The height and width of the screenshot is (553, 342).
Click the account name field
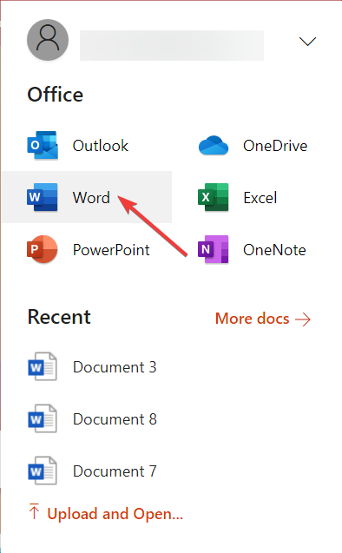click(x=172, y=45)
